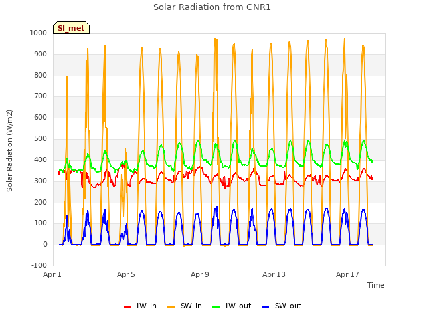Click the 1000 y-axis tick label

click(39, 33)
